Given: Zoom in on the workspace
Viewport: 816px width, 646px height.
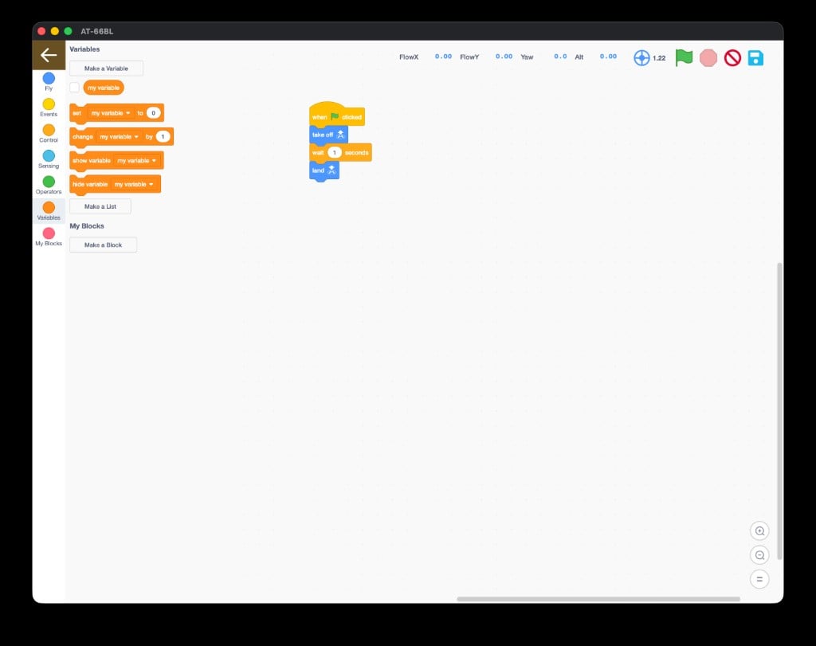Looking at the screenshot, I should (759, 531).
